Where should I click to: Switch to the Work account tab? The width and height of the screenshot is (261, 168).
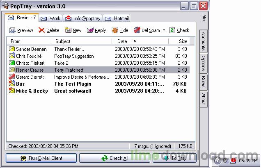coord(51,18)
